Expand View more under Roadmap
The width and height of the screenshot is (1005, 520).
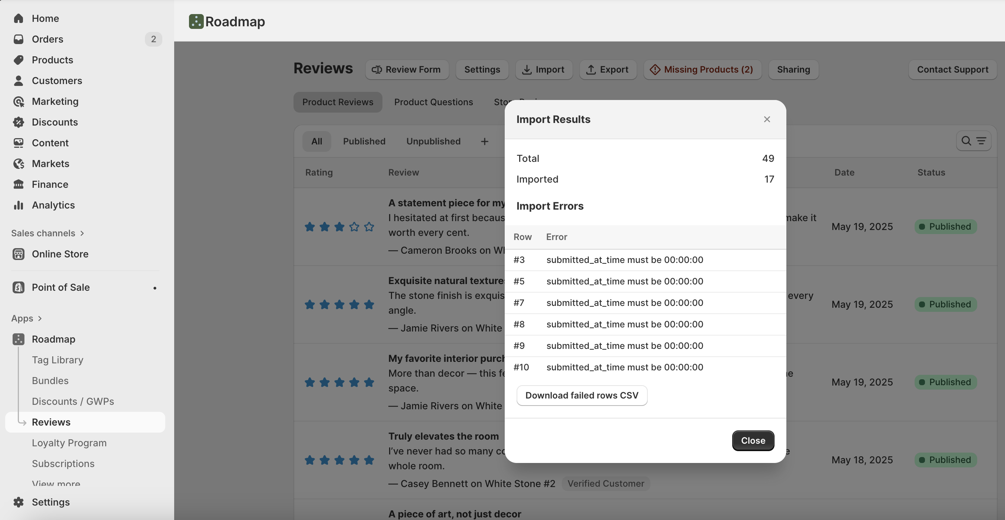coord(56,483)
